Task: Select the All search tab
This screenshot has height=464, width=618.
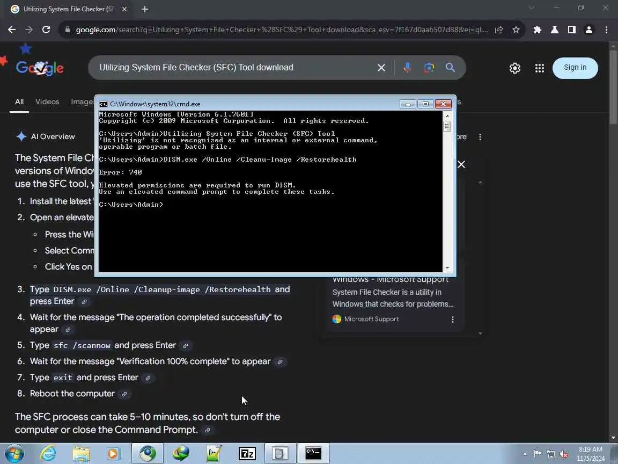Action: click(x=19, y=102)
